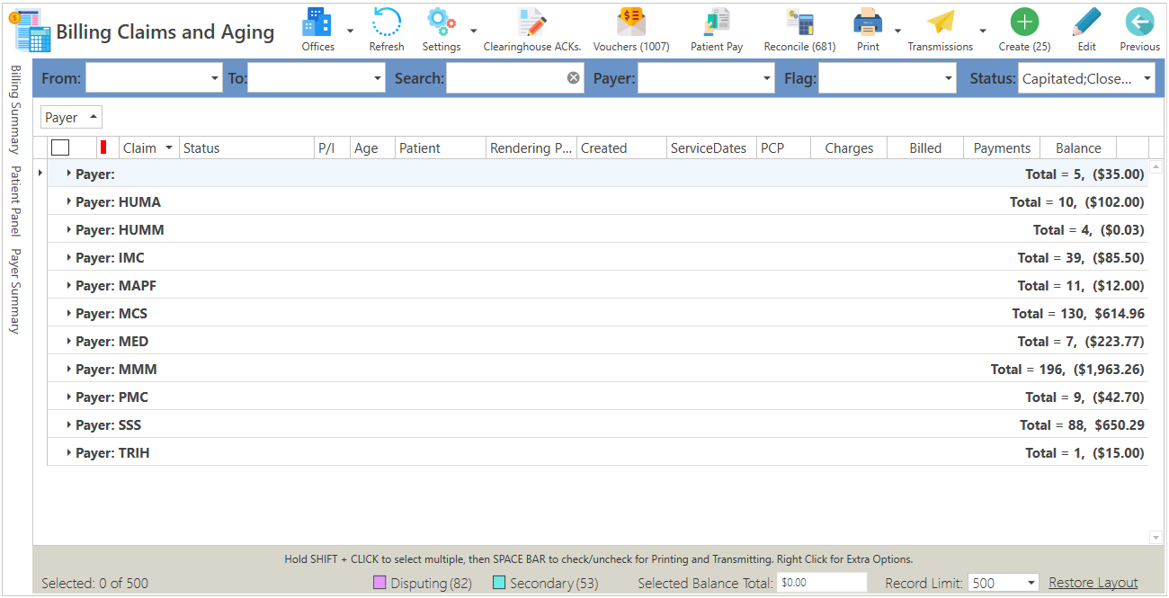Click the Create (25) plus icon
The image size is (1169, 598).
(1024, 22)
